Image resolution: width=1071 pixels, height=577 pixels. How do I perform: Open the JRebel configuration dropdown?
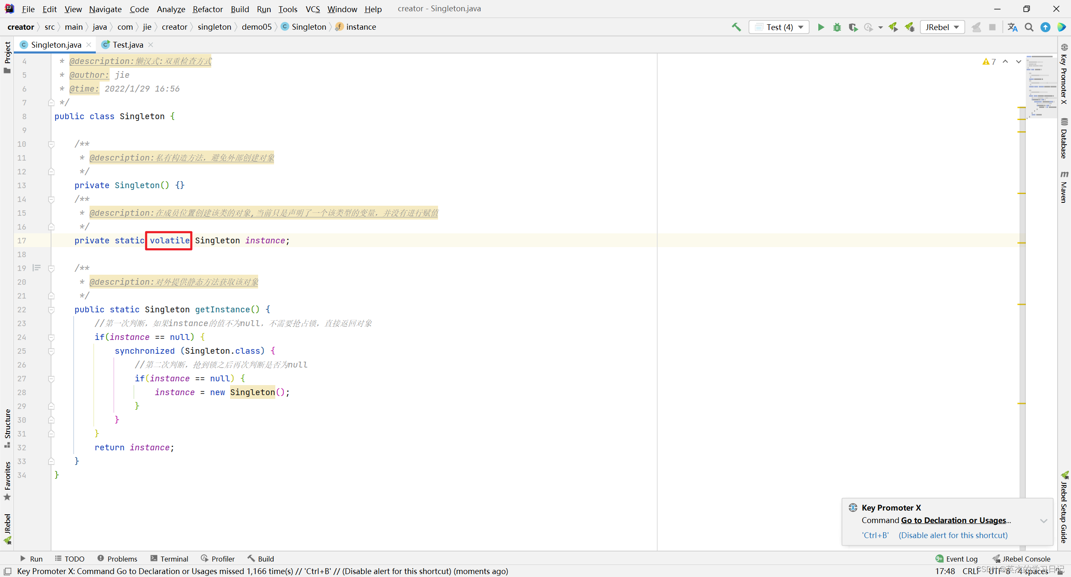[x=942, y=27]
